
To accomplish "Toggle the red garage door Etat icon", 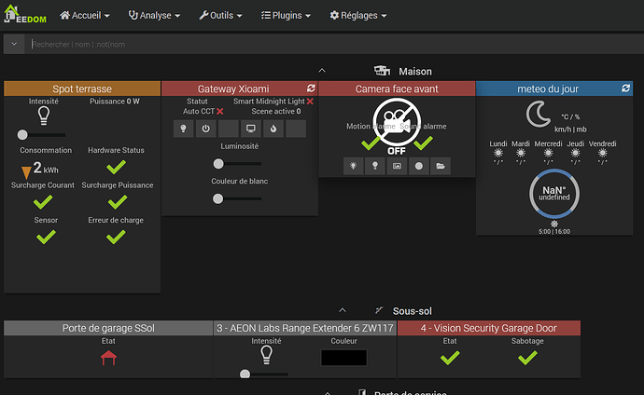I will 108,358.
